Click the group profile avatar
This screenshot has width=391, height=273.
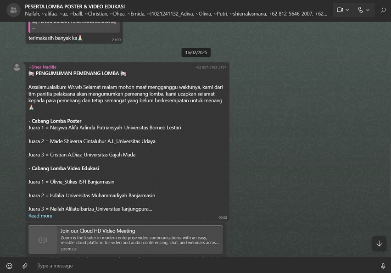[13, 10]
